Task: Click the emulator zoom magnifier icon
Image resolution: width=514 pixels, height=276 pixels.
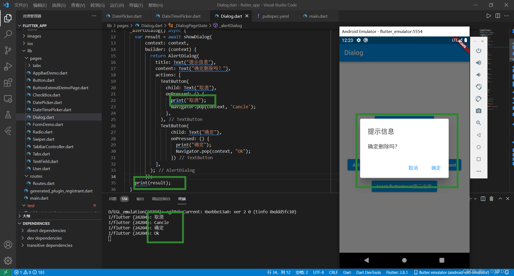Action: tap(479, 123)
